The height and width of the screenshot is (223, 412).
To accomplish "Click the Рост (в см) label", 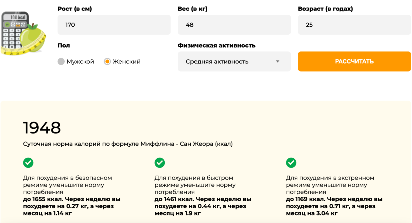I will pyautogui.click(x=75, y=9).
